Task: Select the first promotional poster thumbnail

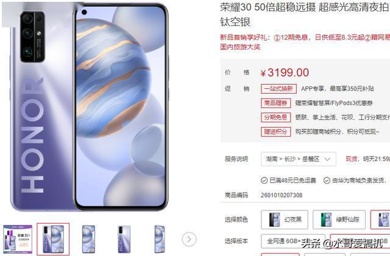Action: pos(18,239)
